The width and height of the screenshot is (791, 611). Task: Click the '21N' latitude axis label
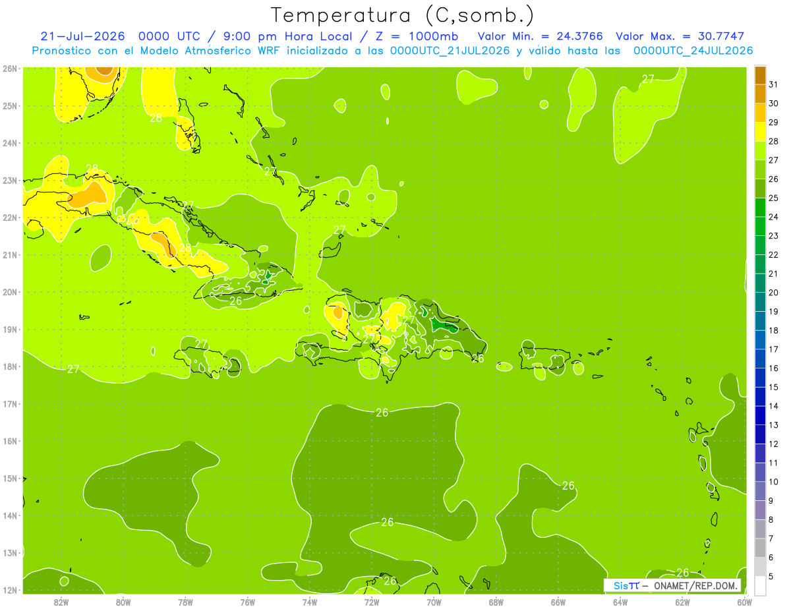(10, 255)
